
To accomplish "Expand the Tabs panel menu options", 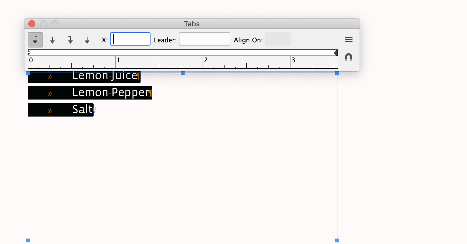I will pos(348,39).
